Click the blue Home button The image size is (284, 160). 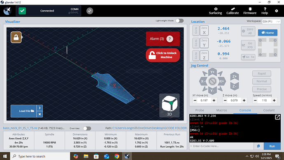click(268, 33)
